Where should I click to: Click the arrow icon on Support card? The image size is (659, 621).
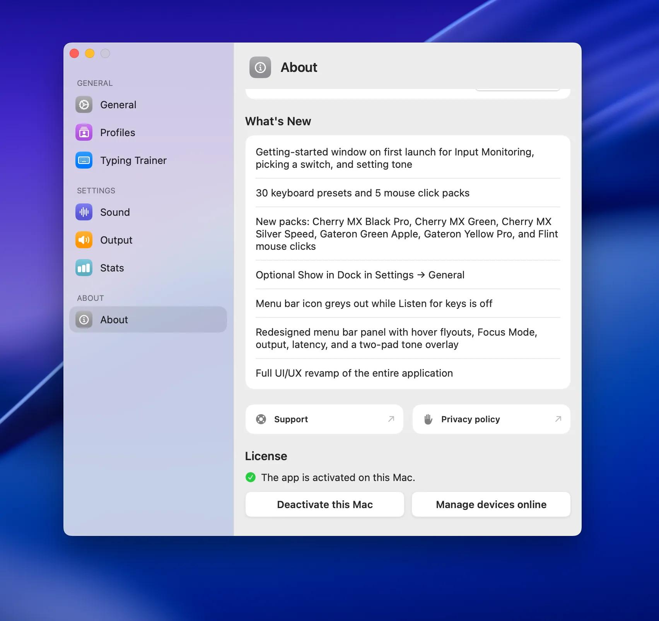pos(391,419)
